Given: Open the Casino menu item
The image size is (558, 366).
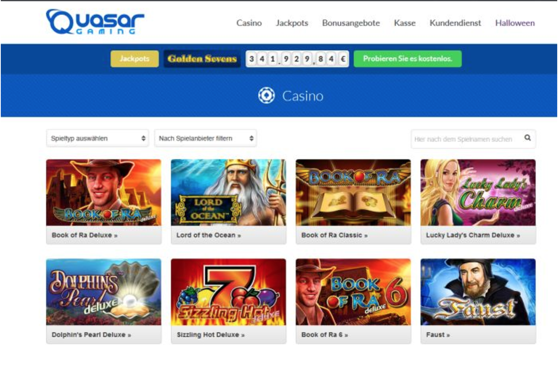Looking at the screenshot, I should 249,23.
